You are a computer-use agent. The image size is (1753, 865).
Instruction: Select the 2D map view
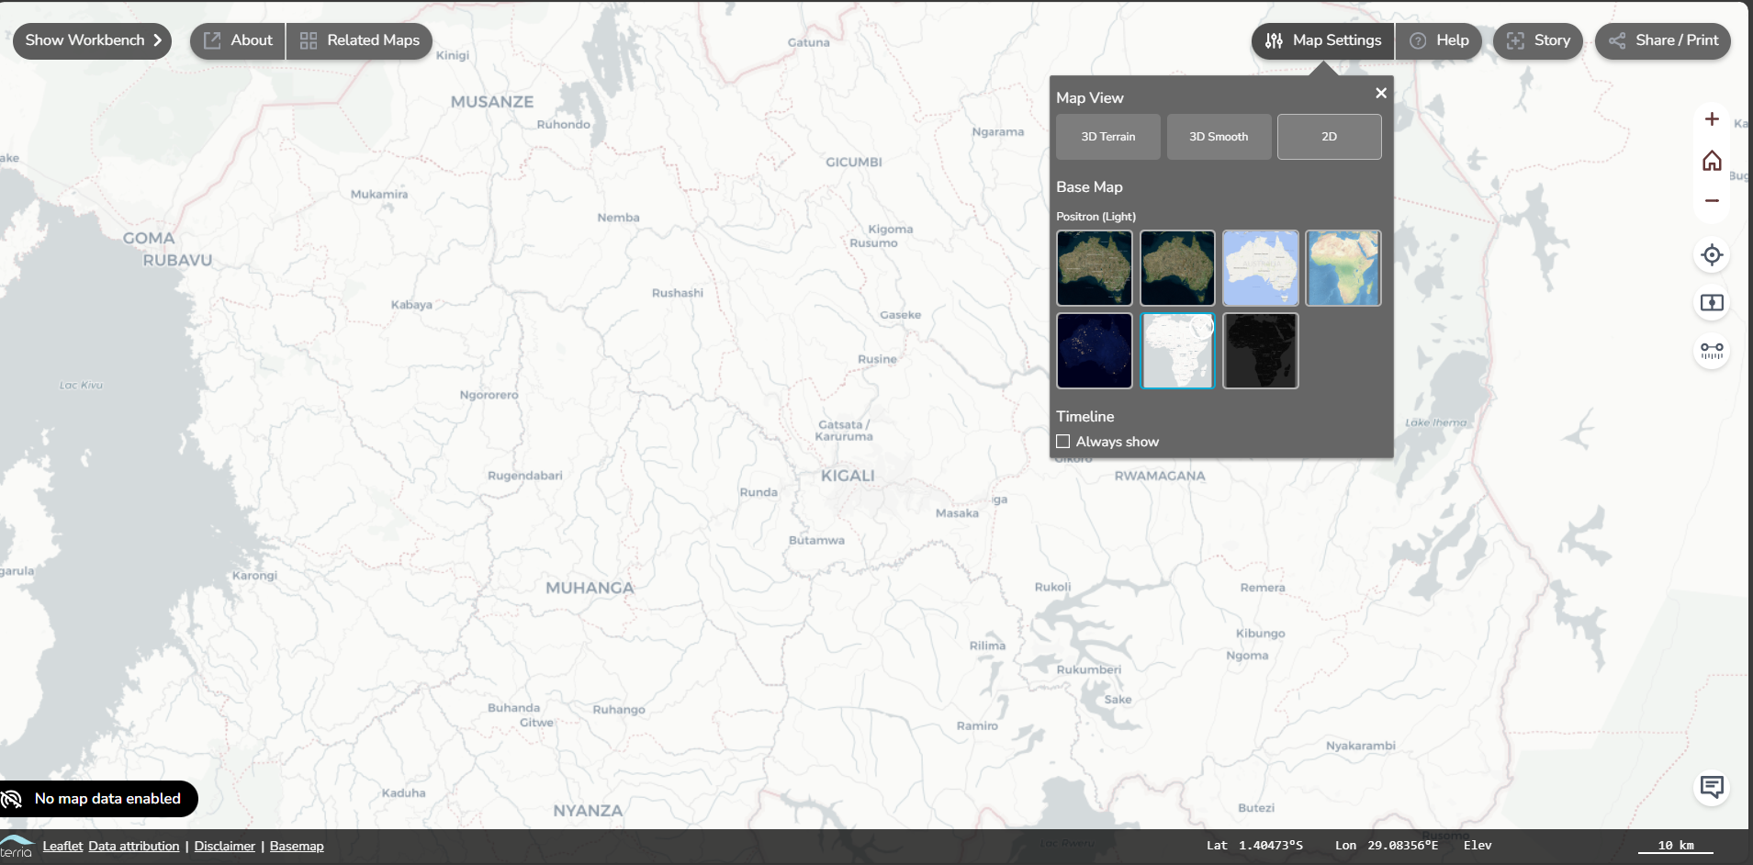pyautogui.click(x=1329, y=137)
